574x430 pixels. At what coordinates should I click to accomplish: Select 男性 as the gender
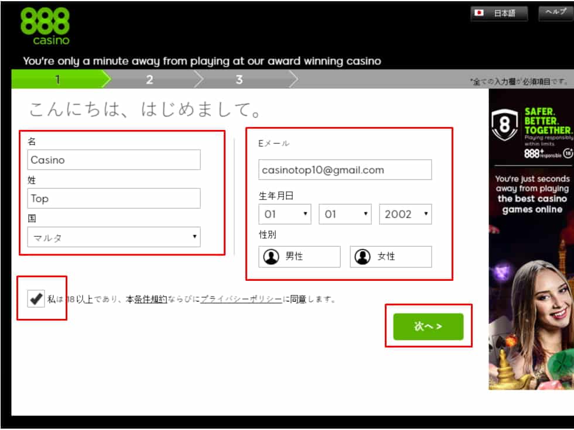[299, 256]
